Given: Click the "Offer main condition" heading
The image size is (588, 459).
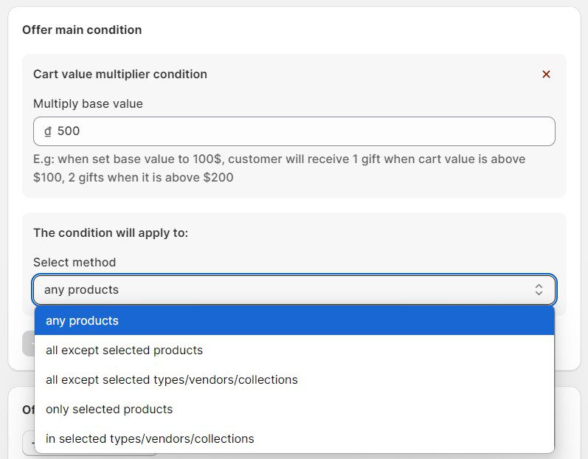Looking at the screenshot, I should coord(82,30).
